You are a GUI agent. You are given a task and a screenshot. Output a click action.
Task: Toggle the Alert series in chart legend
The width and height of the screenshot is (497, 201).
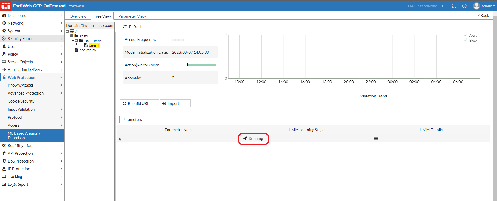point(470,35)
